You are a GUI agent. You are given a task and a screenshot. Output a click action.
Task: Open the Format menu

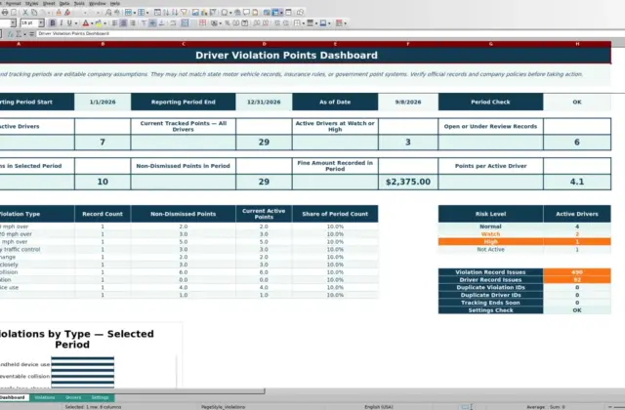pyautogui.click(x=13, y=3)
